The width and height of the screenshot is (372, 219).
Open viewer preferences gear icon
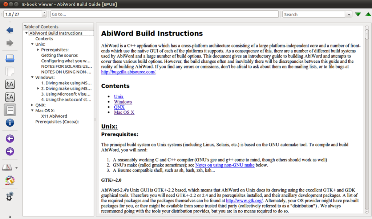coord(10,196)
